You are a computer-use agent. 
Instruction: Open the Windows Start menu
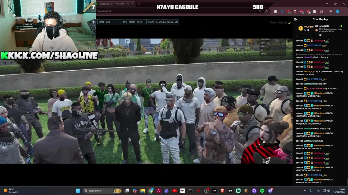(x=78, y=191)
